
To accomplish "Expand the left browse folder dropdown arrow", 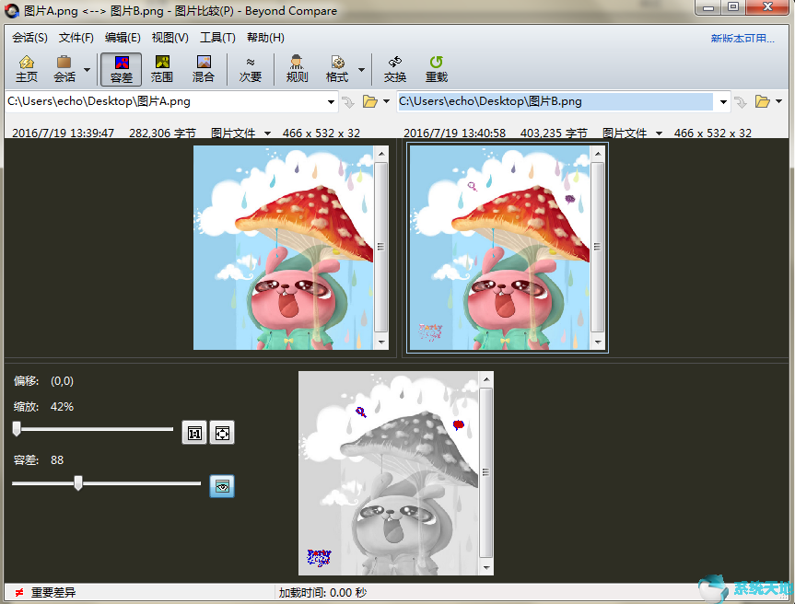I will tap(386, 102).
